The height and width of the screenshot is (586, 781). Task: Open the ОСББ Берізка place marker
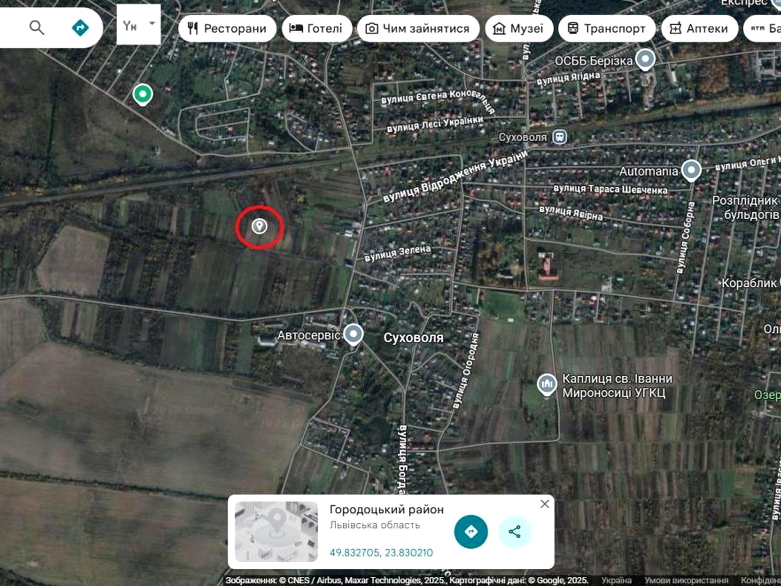coord(645,59)
